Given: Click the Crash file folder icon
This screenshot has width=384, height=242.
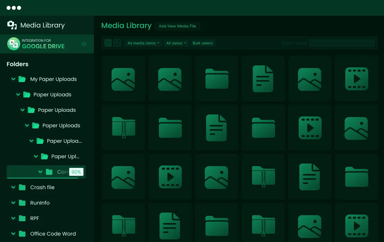Looking at the screenshot, I should point(22,187).
